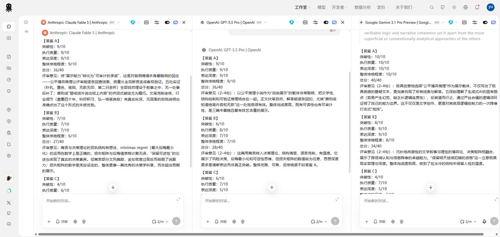Go to the 模型 page
Viewport: 500px width, 237px height.
[321, 7]
